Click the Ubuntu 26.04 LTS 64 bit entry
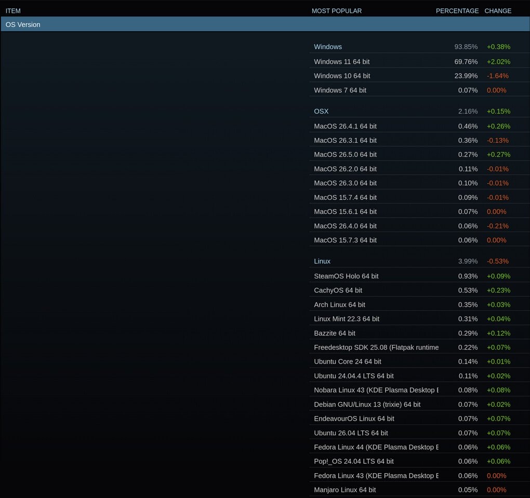 [351, 433]
